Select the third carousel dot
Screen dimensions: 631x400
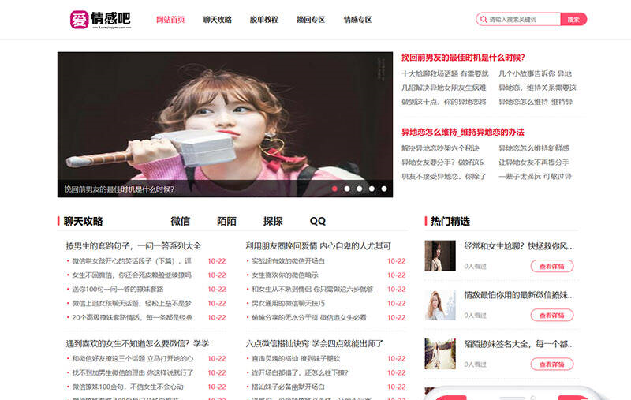tap(360, 189)
